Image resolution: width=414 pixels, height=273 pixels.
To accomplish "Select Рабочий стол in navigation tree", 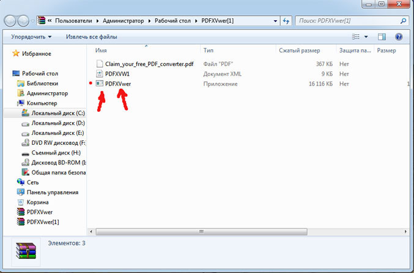I will click(x=40, y=73).
